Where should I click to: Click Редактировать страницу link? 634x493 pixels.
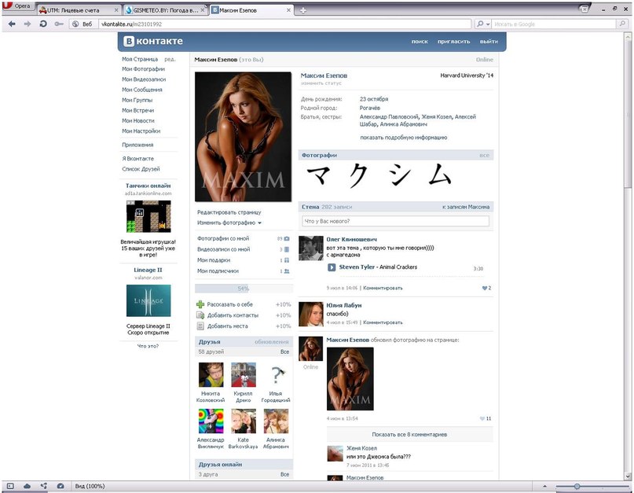(x=229, y=212)
